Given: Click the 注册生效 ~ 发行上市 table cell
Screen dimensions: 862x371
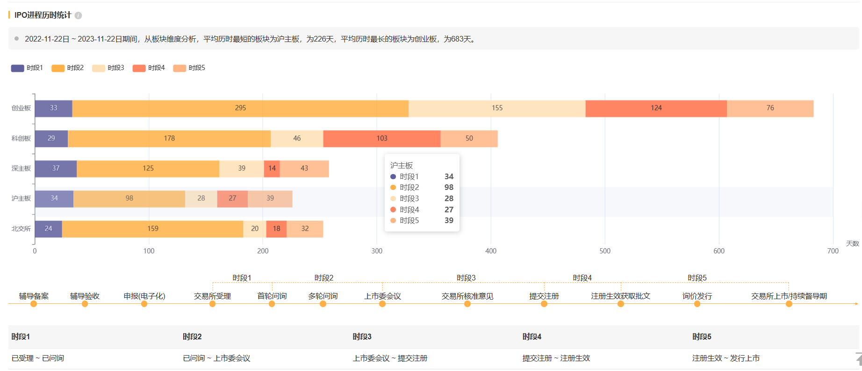Looking at the screenshot, I should 774,358.
